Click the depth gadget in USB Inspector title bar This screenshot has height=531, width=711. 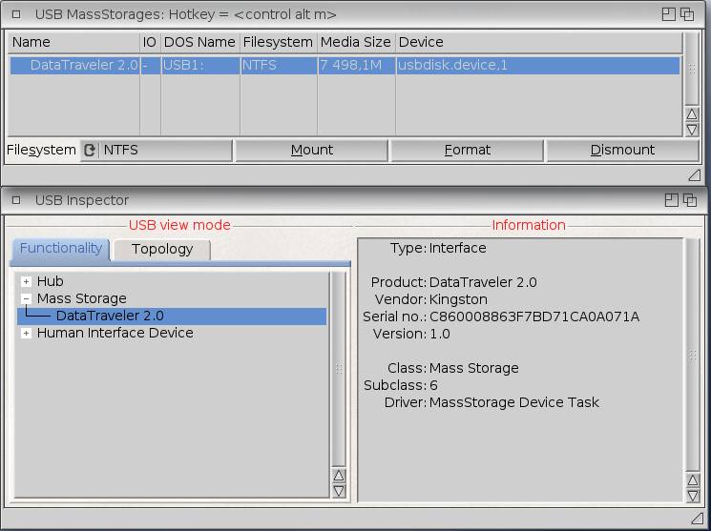687,200
